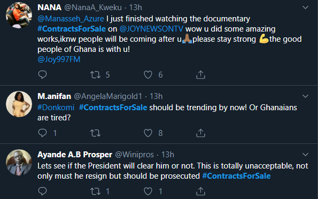Image resolution: width=318 pixels, height=199 pixels.
Task: Retweet NANA's tweet with 5 retweets
Action: click(95, 74)
